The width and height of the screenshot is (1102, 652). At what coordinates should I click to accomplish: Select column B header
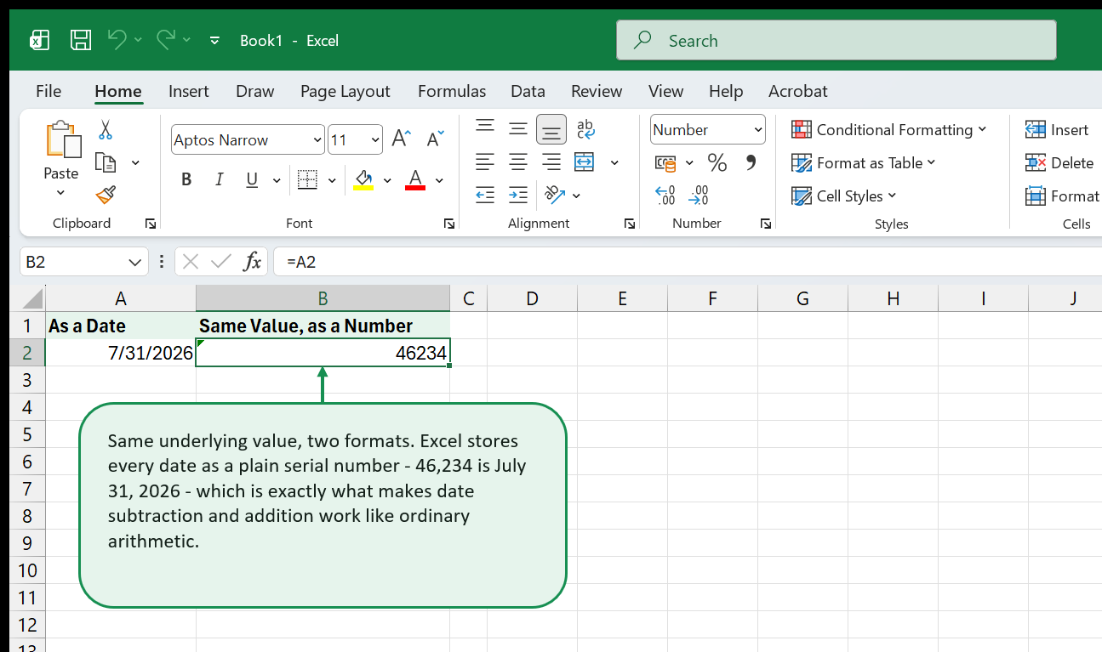coord(323,298)
